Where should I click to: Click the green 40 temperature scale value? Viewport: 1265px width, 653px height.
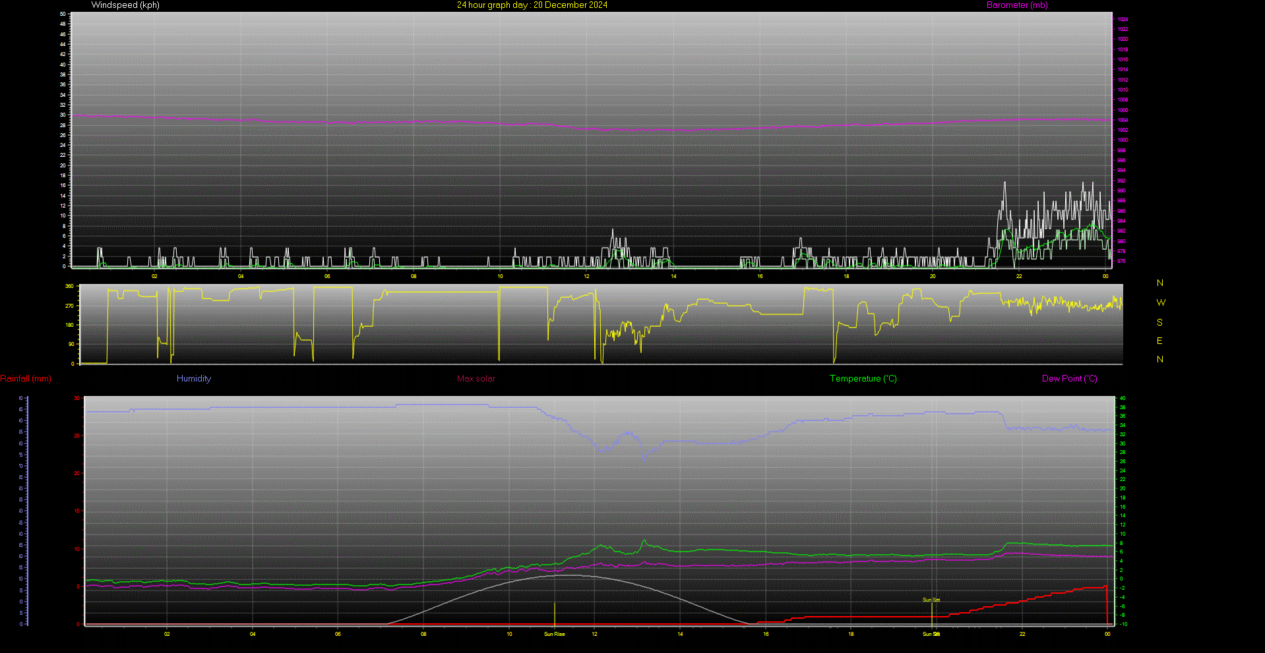pyautogui.click(x=1123, y=399)
